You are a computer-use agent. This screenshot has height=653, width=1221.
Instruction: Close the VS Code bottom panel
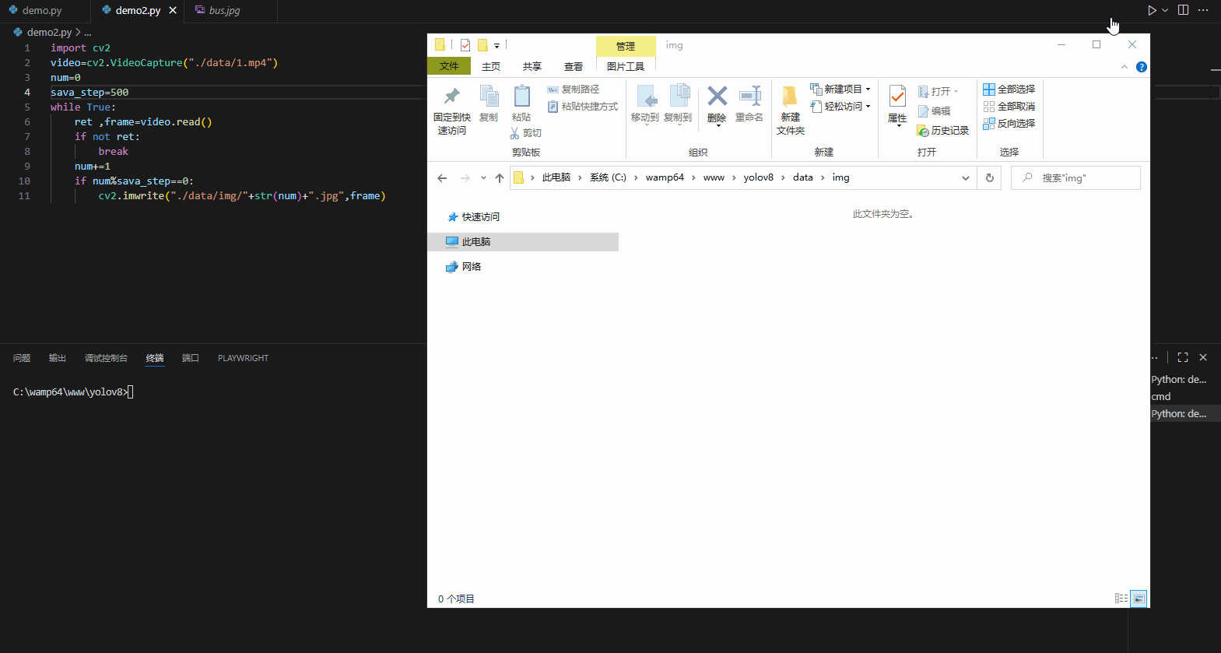click(x=1203, y=357)
